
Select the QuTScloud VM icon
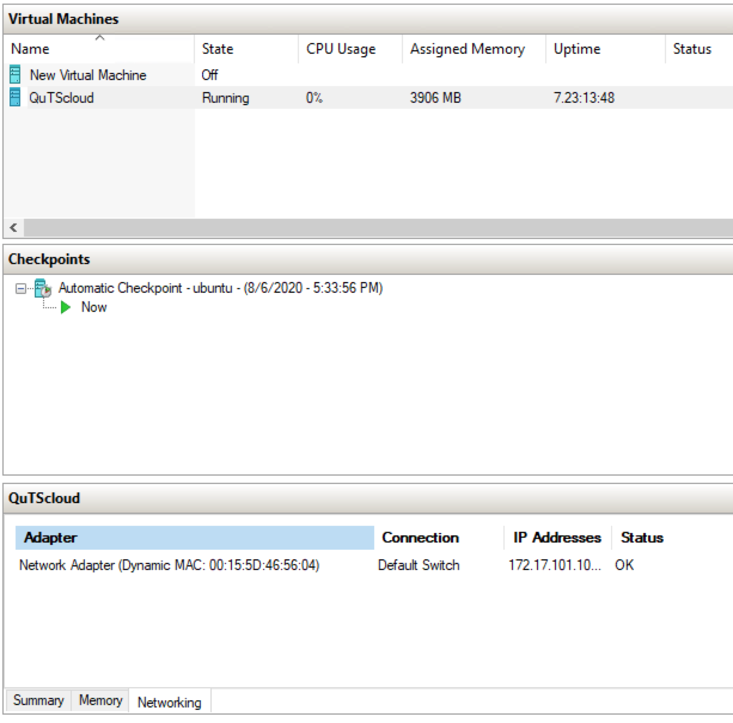pyautogui.click(x=15, y=97)
